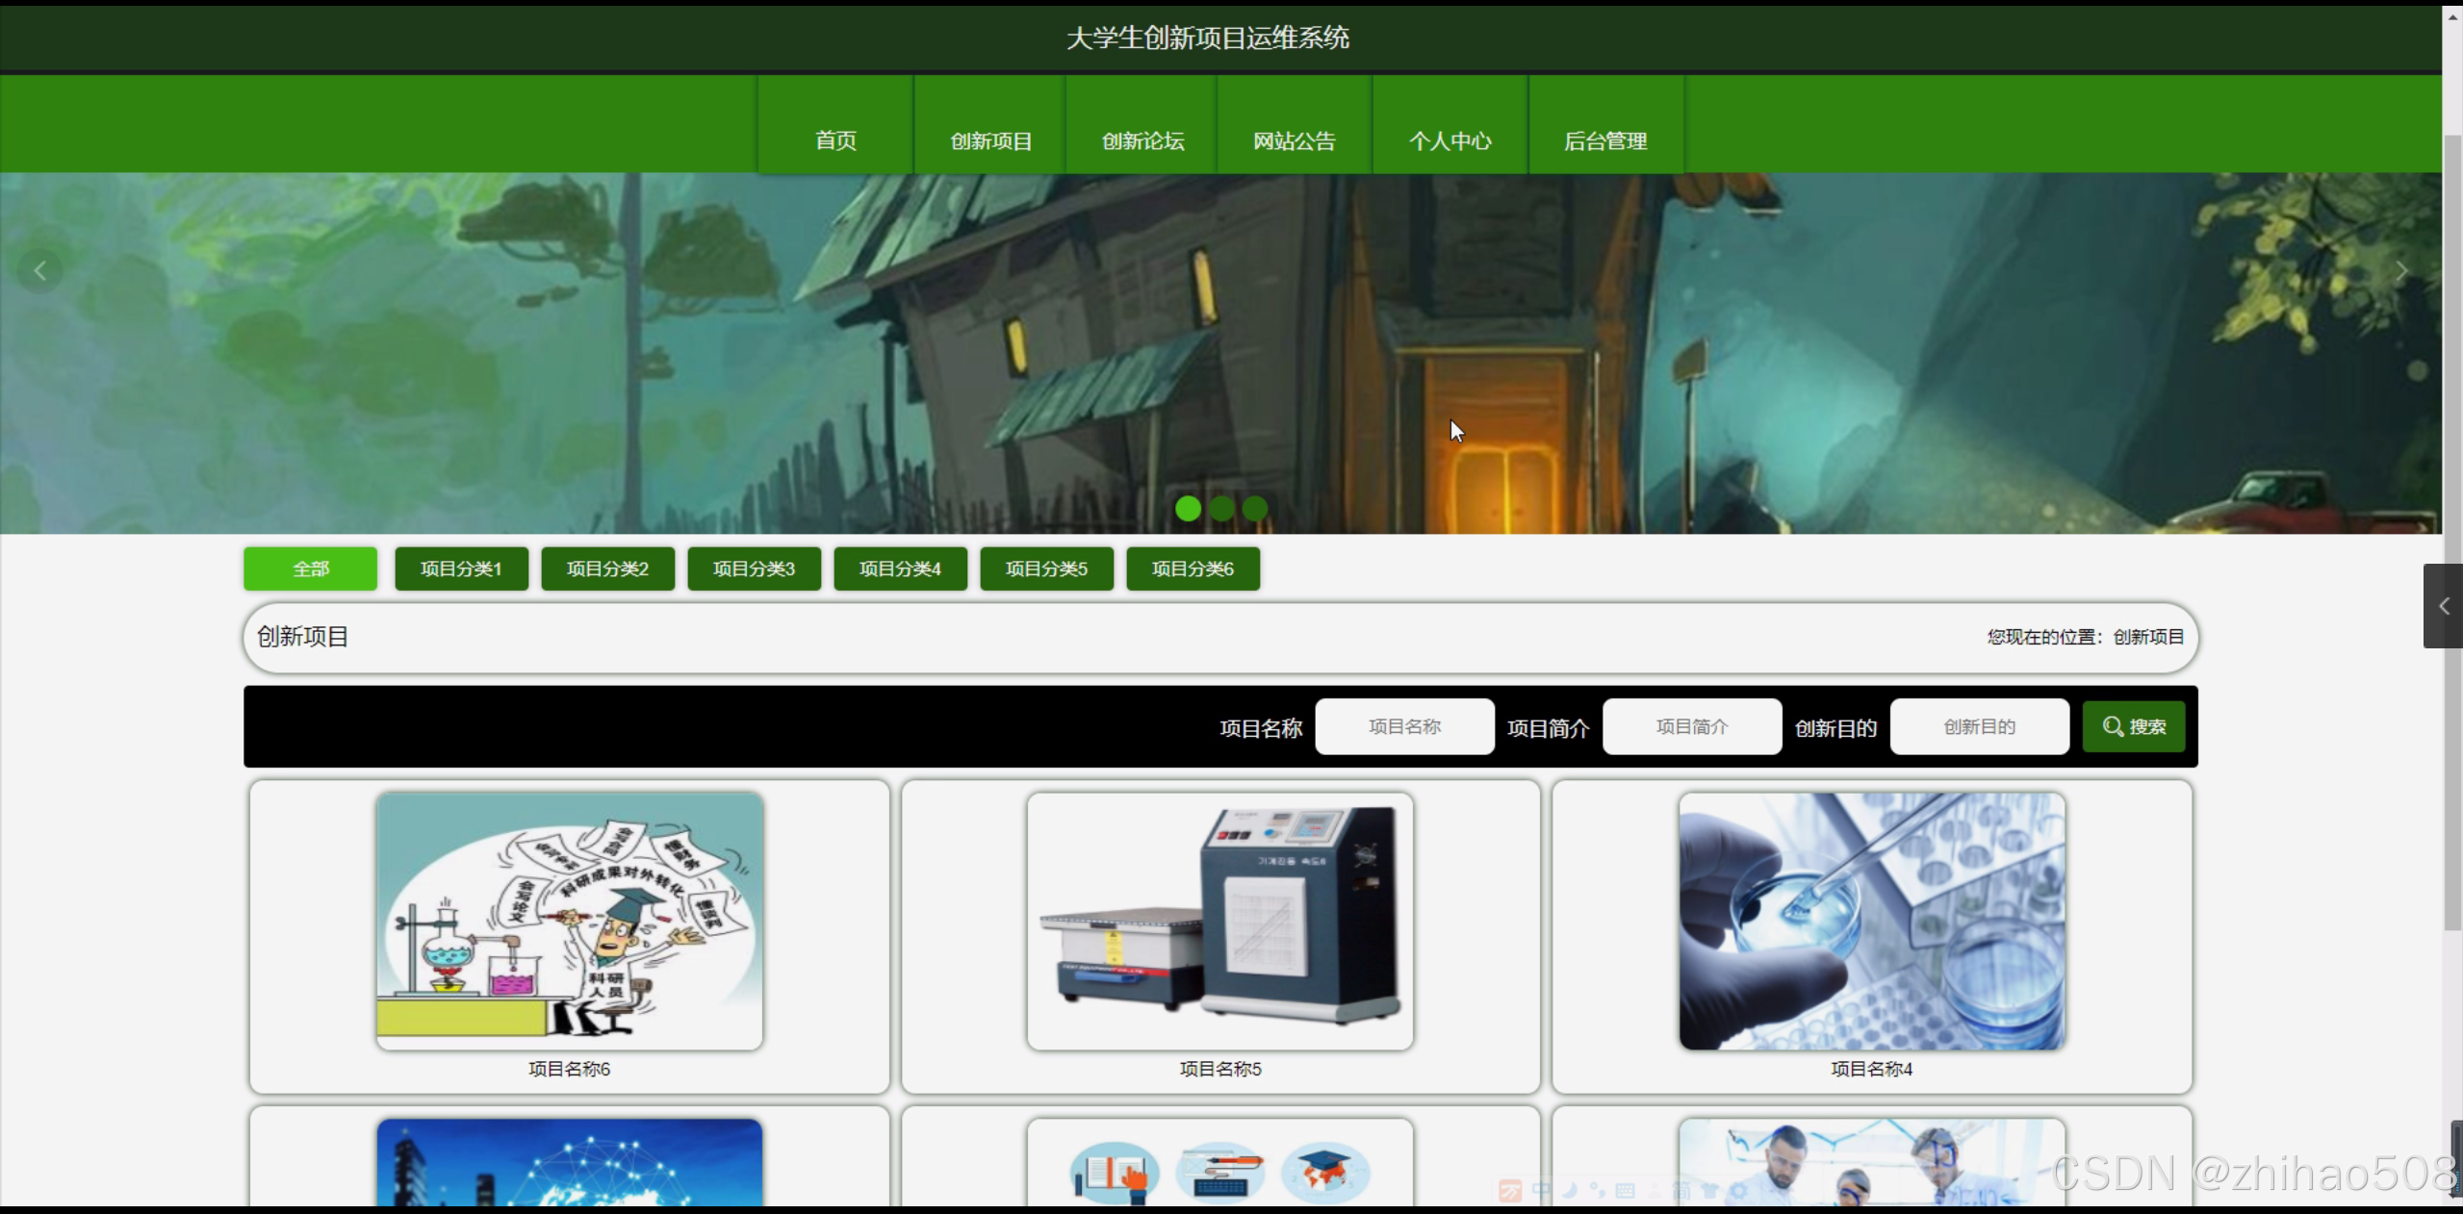Viewport: 2463px width, 1214px height.
Task: Select the first carousel indicator dot
Action: pos(1188,508)
